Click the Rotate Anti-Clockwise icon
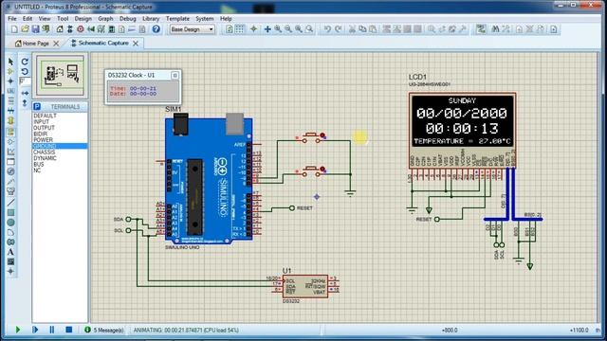 click(x=25, y=72)
